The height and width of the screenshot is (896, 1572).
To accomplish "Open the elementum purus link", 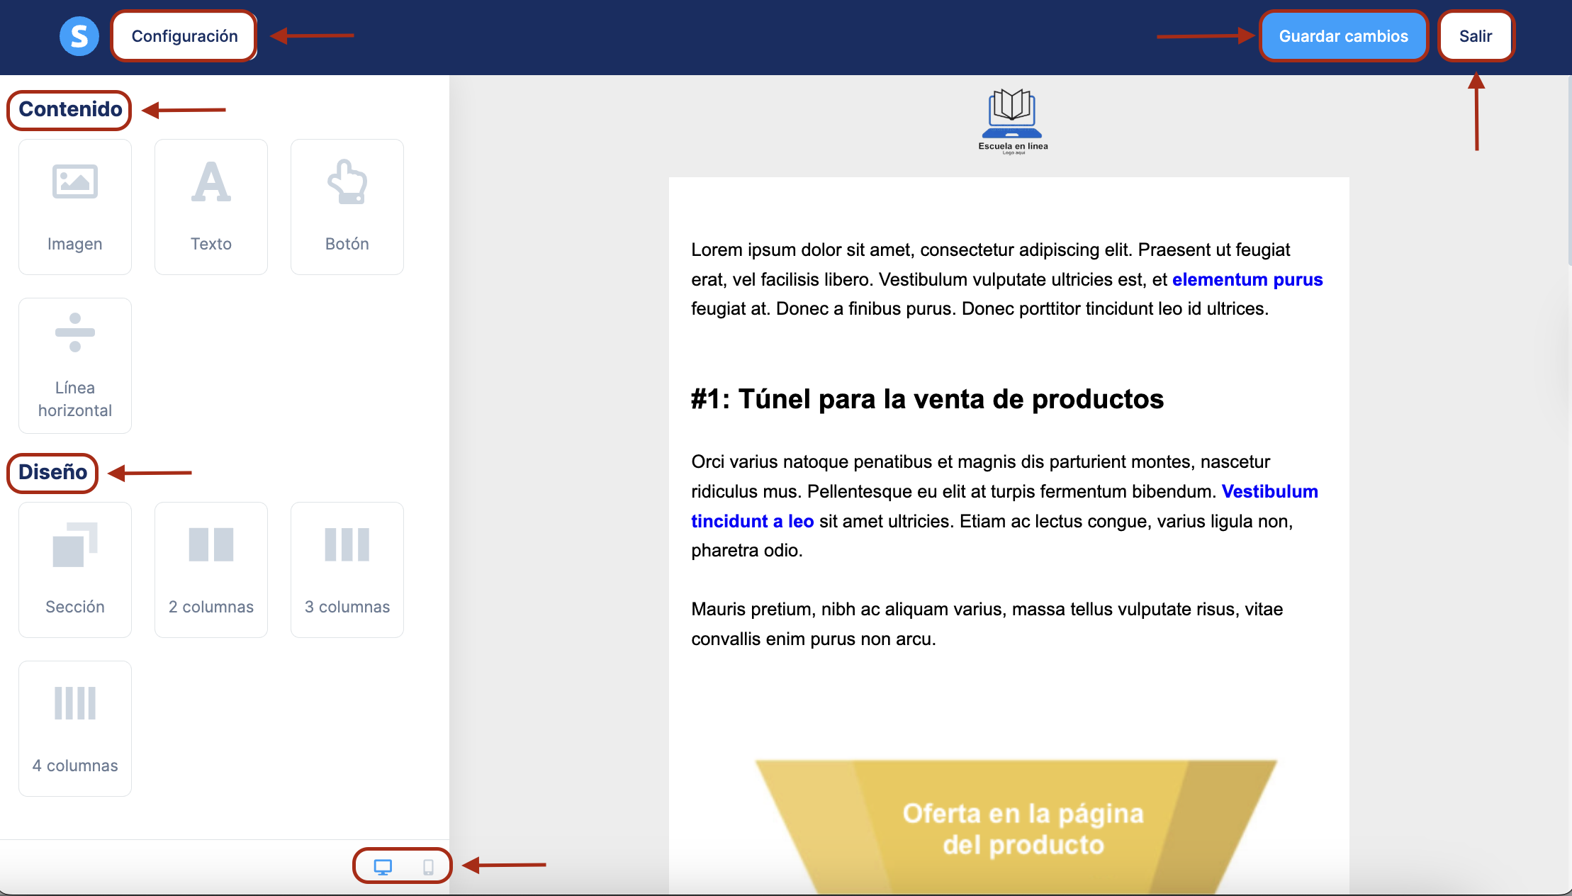I will pos(1247,279).
